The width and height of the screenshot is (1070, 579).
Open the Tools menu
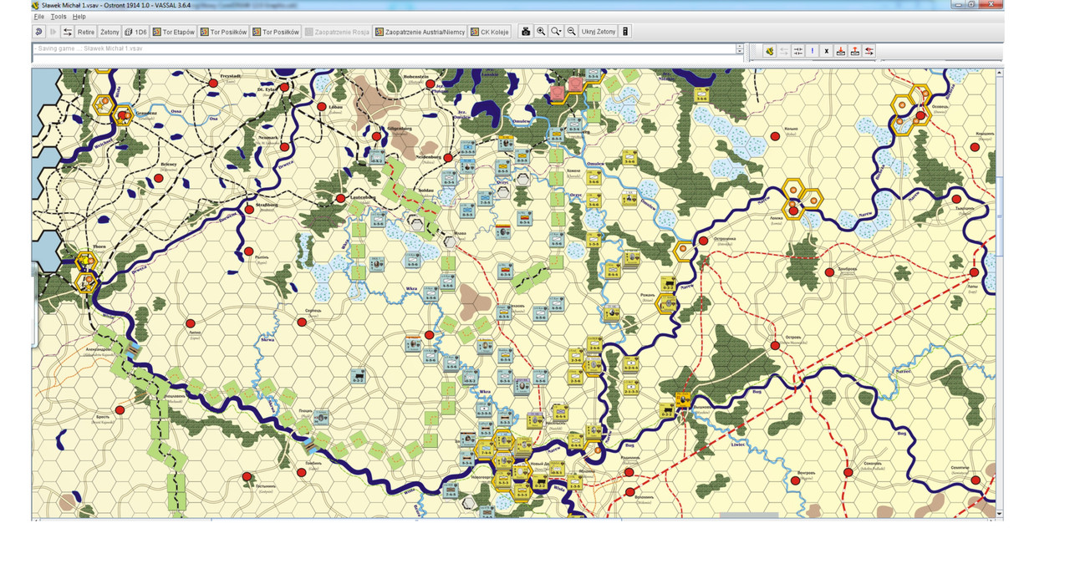(59, 17)
